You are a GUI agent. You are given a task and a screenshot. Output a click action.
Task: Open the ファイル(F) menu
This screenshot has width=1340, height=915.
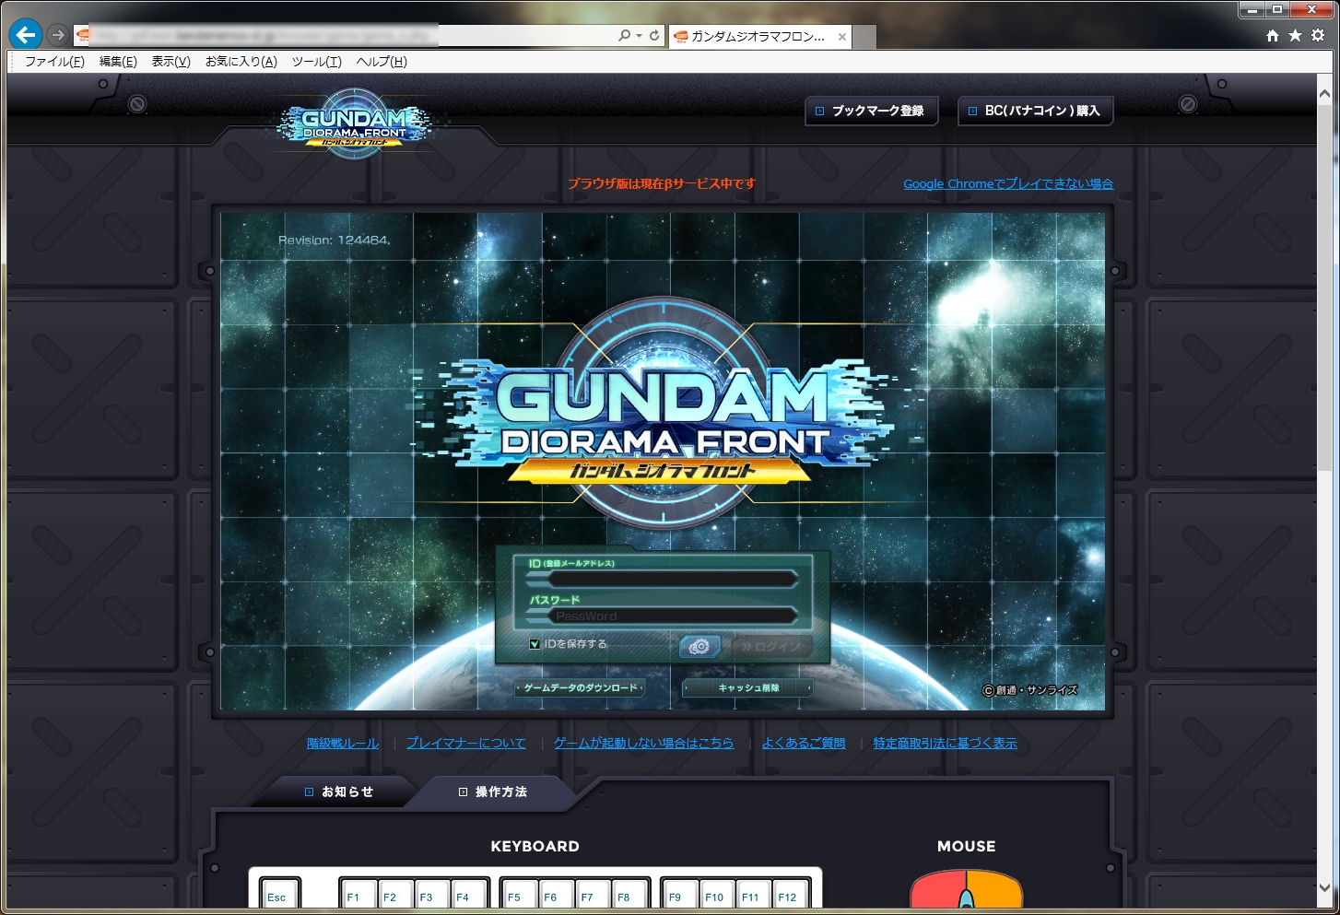[x=54, y=62]
